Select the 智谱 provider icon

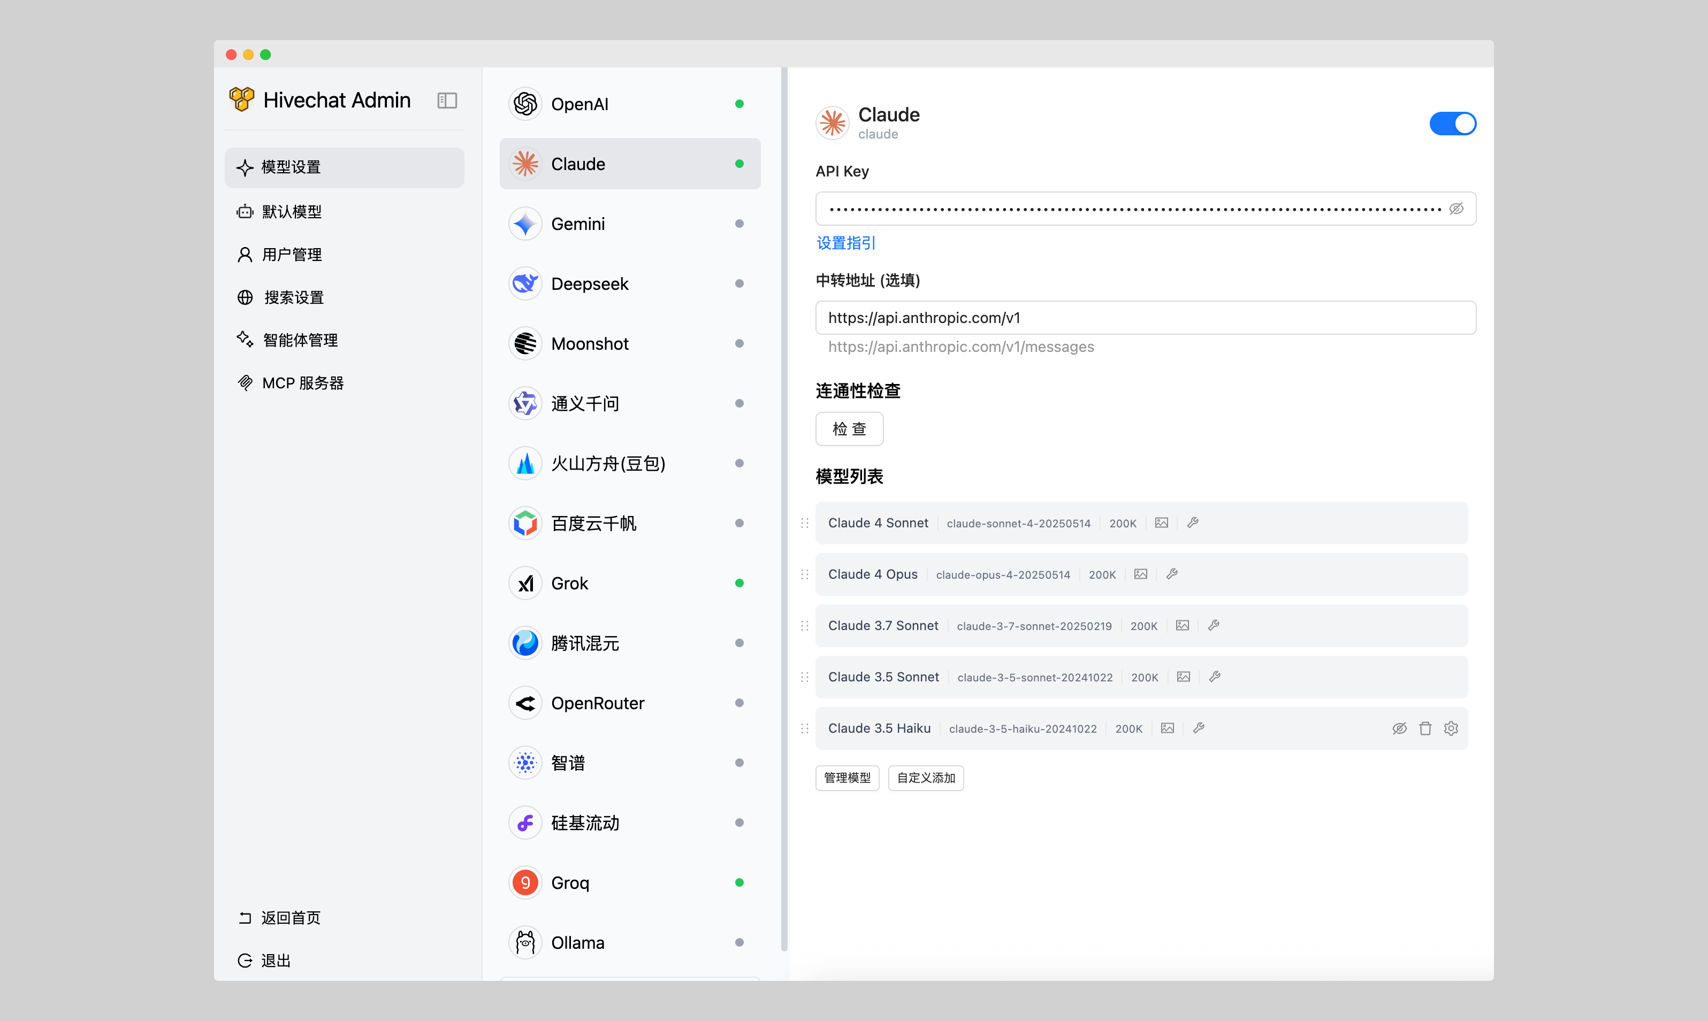click(x=526, y=763)
